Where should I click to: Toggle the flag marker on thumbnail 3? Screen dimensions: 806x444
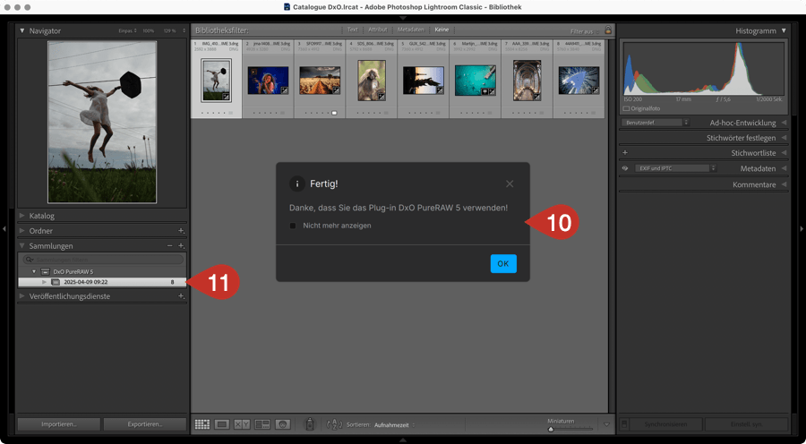tap(334, 113)
